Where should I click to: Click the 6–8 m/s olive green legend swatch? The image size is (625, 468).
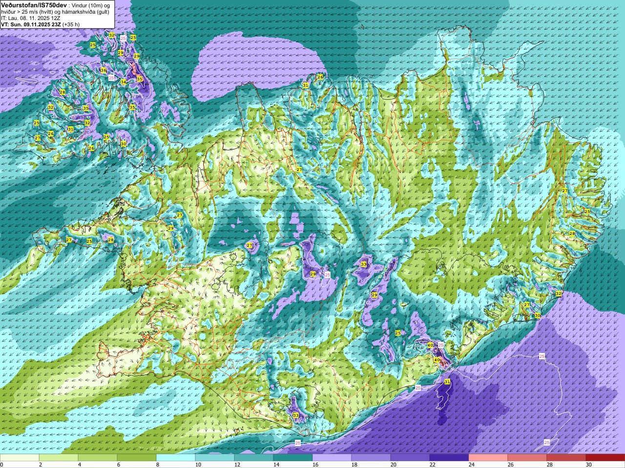137,458
